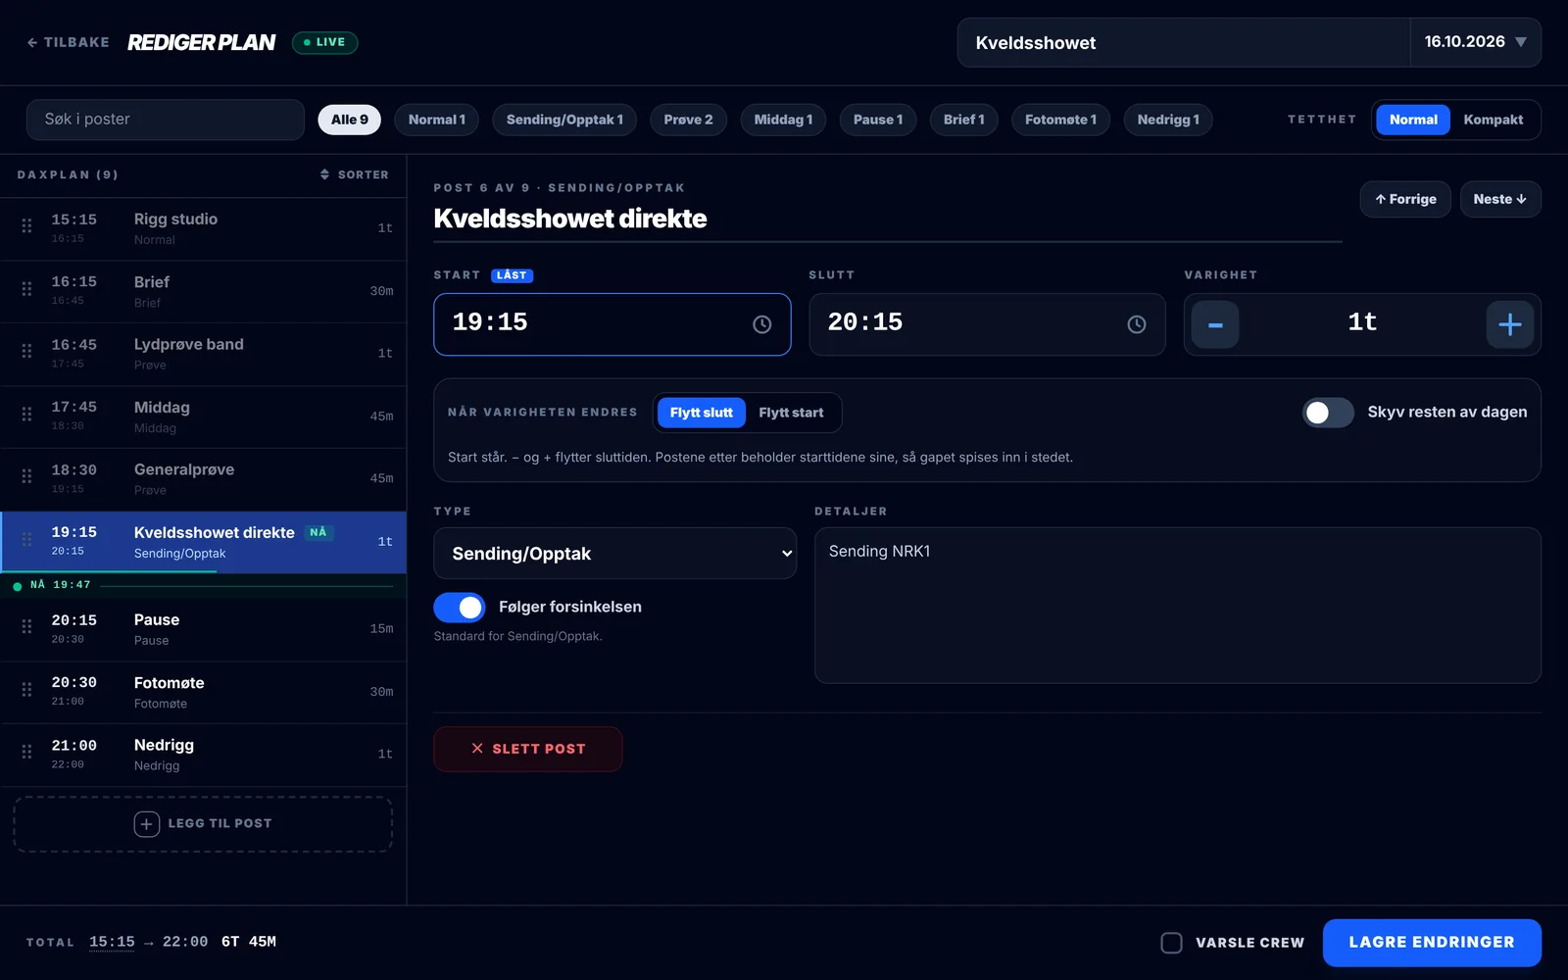1568x980 pixels.
Task: Click the clock icon in the Start field
Action: tap(761, 324)
